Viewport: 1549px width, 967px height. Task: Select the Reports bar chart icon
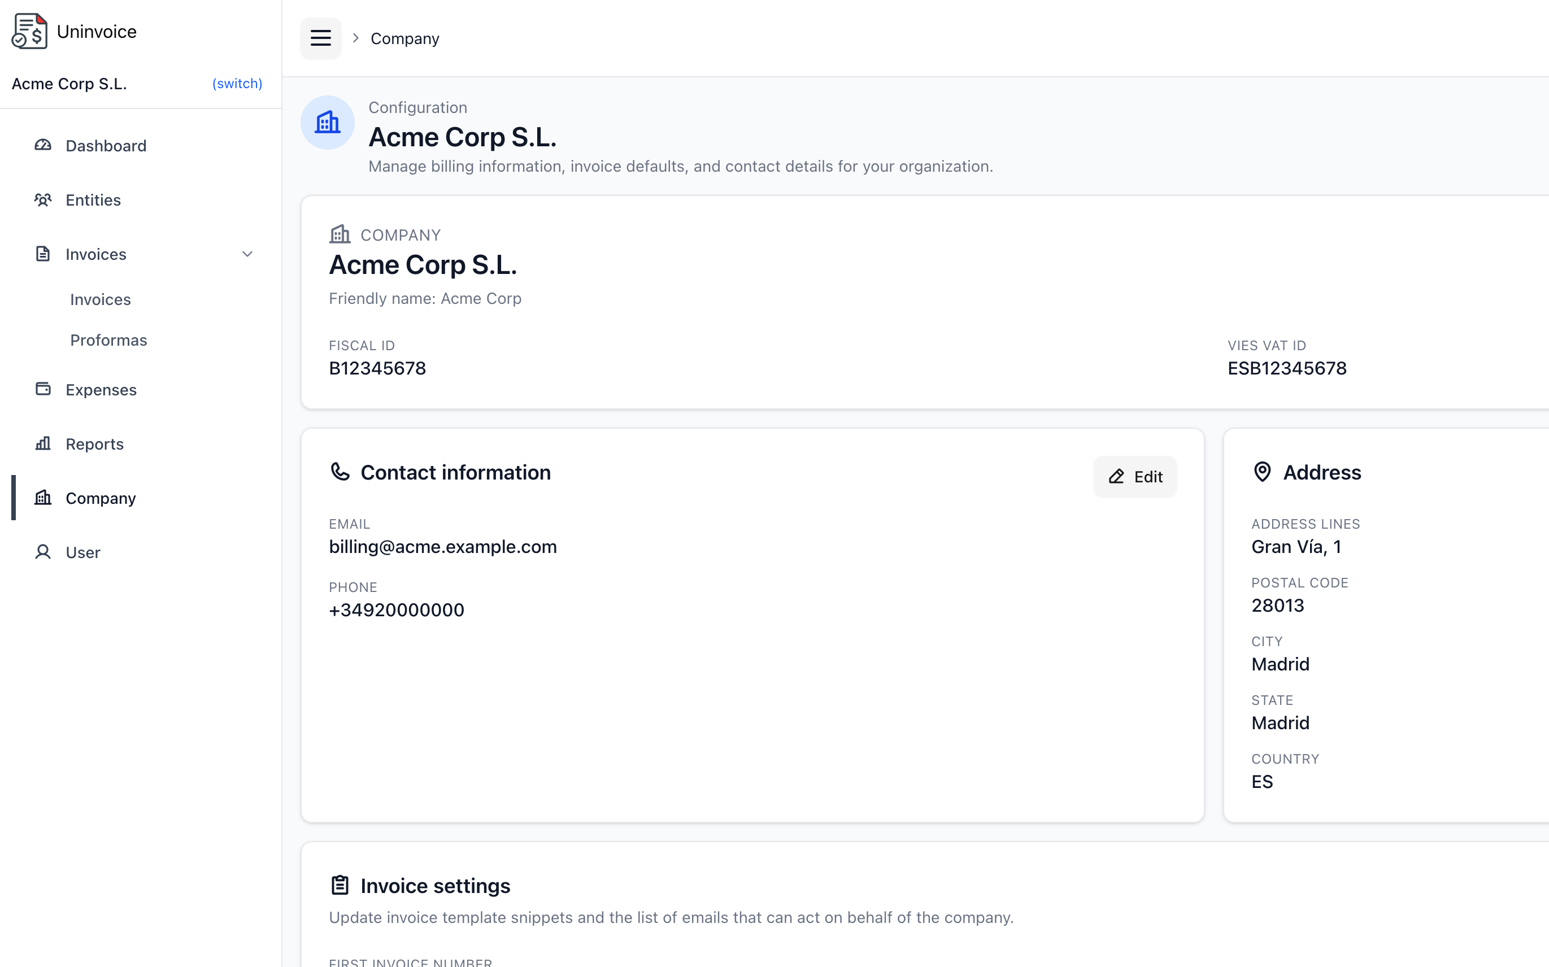(x=43, y=443)
